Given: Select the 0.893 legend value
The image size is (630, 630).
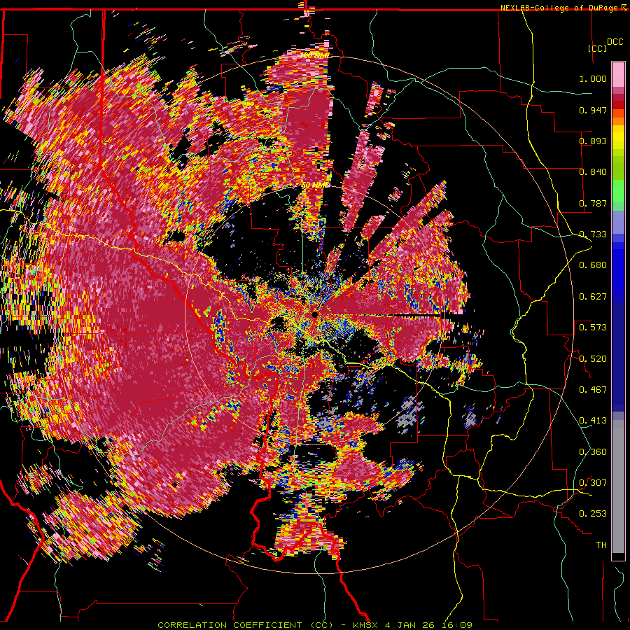Looking at the screenshot, I should (593, 141).
